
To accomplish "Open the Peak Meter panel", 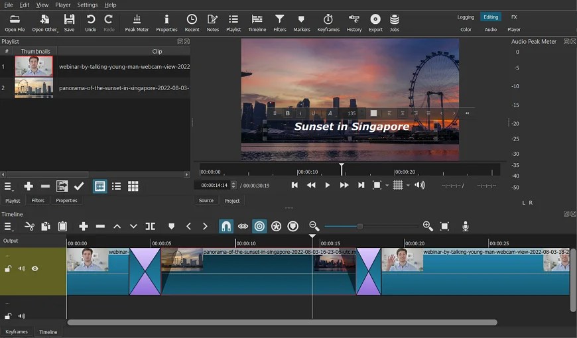I will [137, 23].
